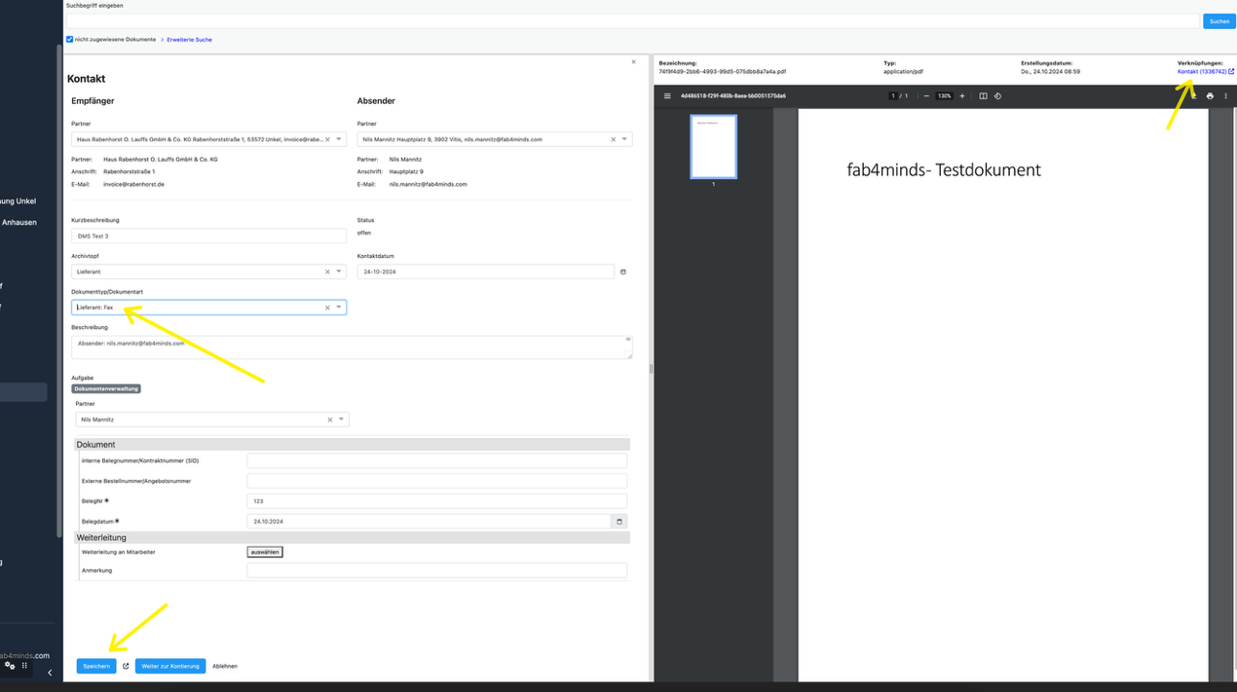
Task: Zoom in the PDF with plus icon
Action: click(x=962, y=96)
